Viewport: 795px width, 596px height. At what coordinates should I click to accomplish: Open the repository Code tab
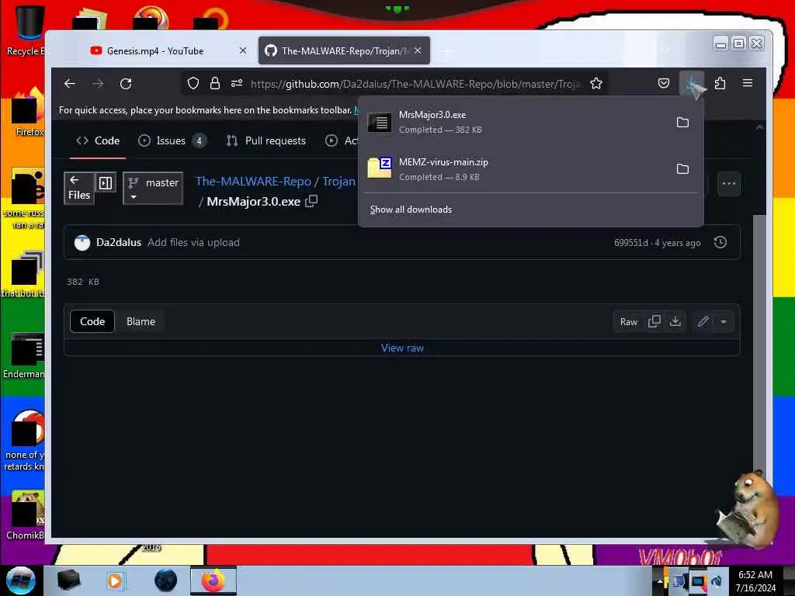(98, 141)
